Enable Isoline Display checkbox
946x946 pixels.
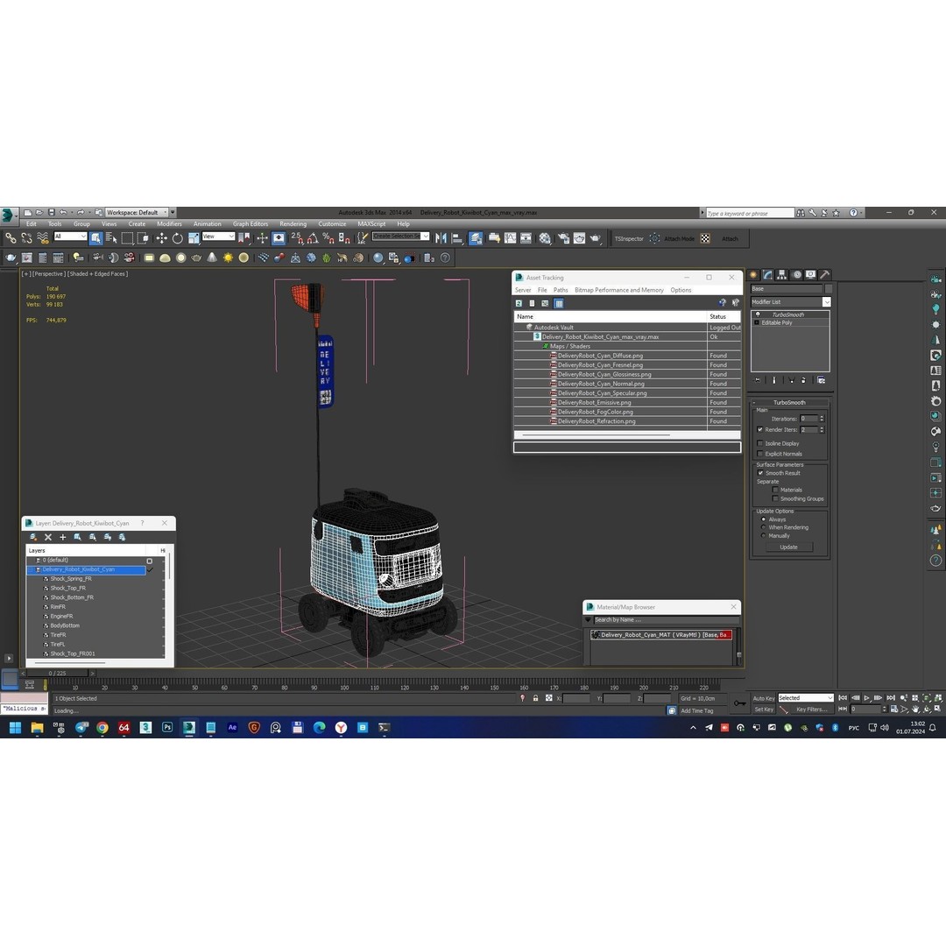pyautogui.click(x=760, y=443)
